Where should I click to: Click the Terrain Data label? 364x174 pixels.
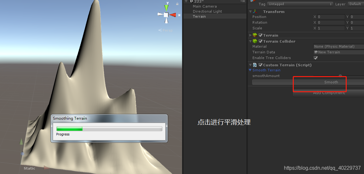(x=264, y=52)
